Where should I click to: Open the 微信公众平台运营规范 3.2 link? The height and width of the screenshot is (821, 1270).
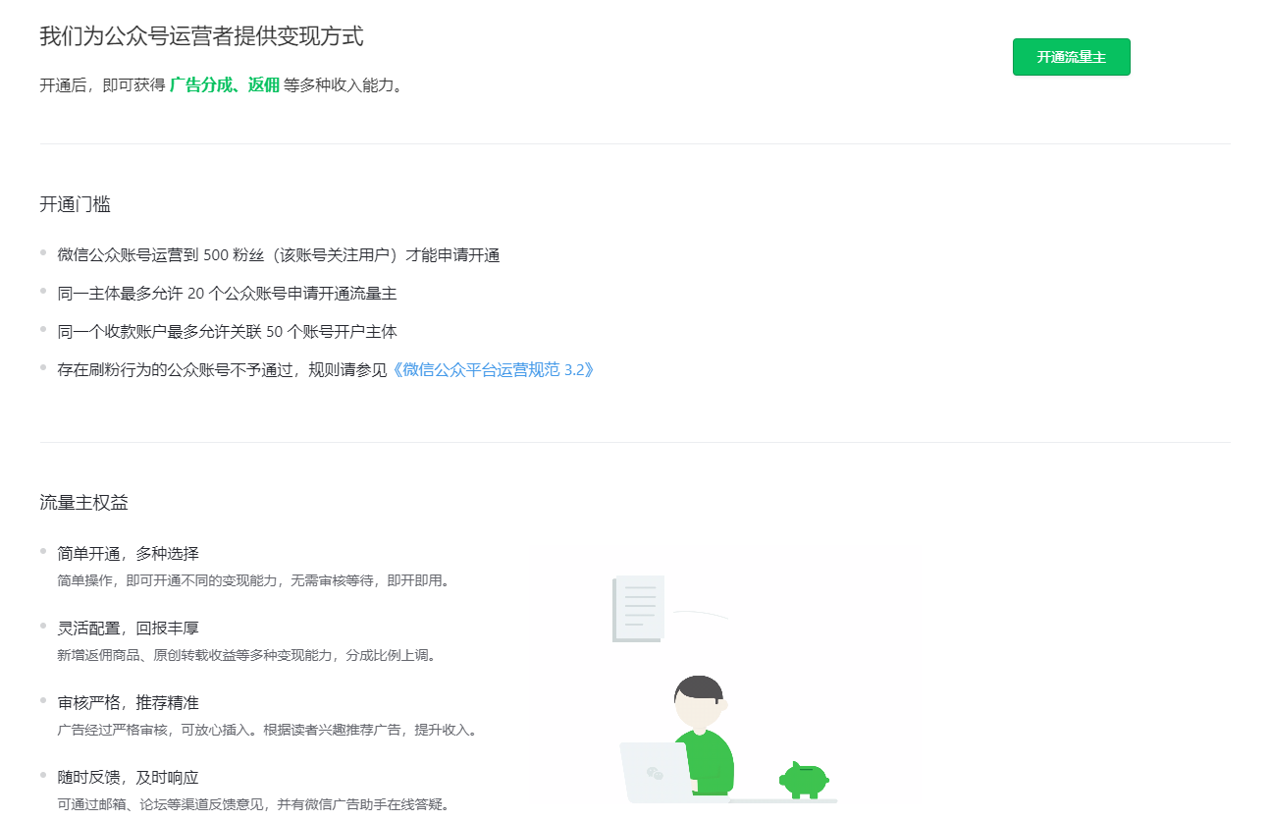pyautogui.click(x=493, y=370)
